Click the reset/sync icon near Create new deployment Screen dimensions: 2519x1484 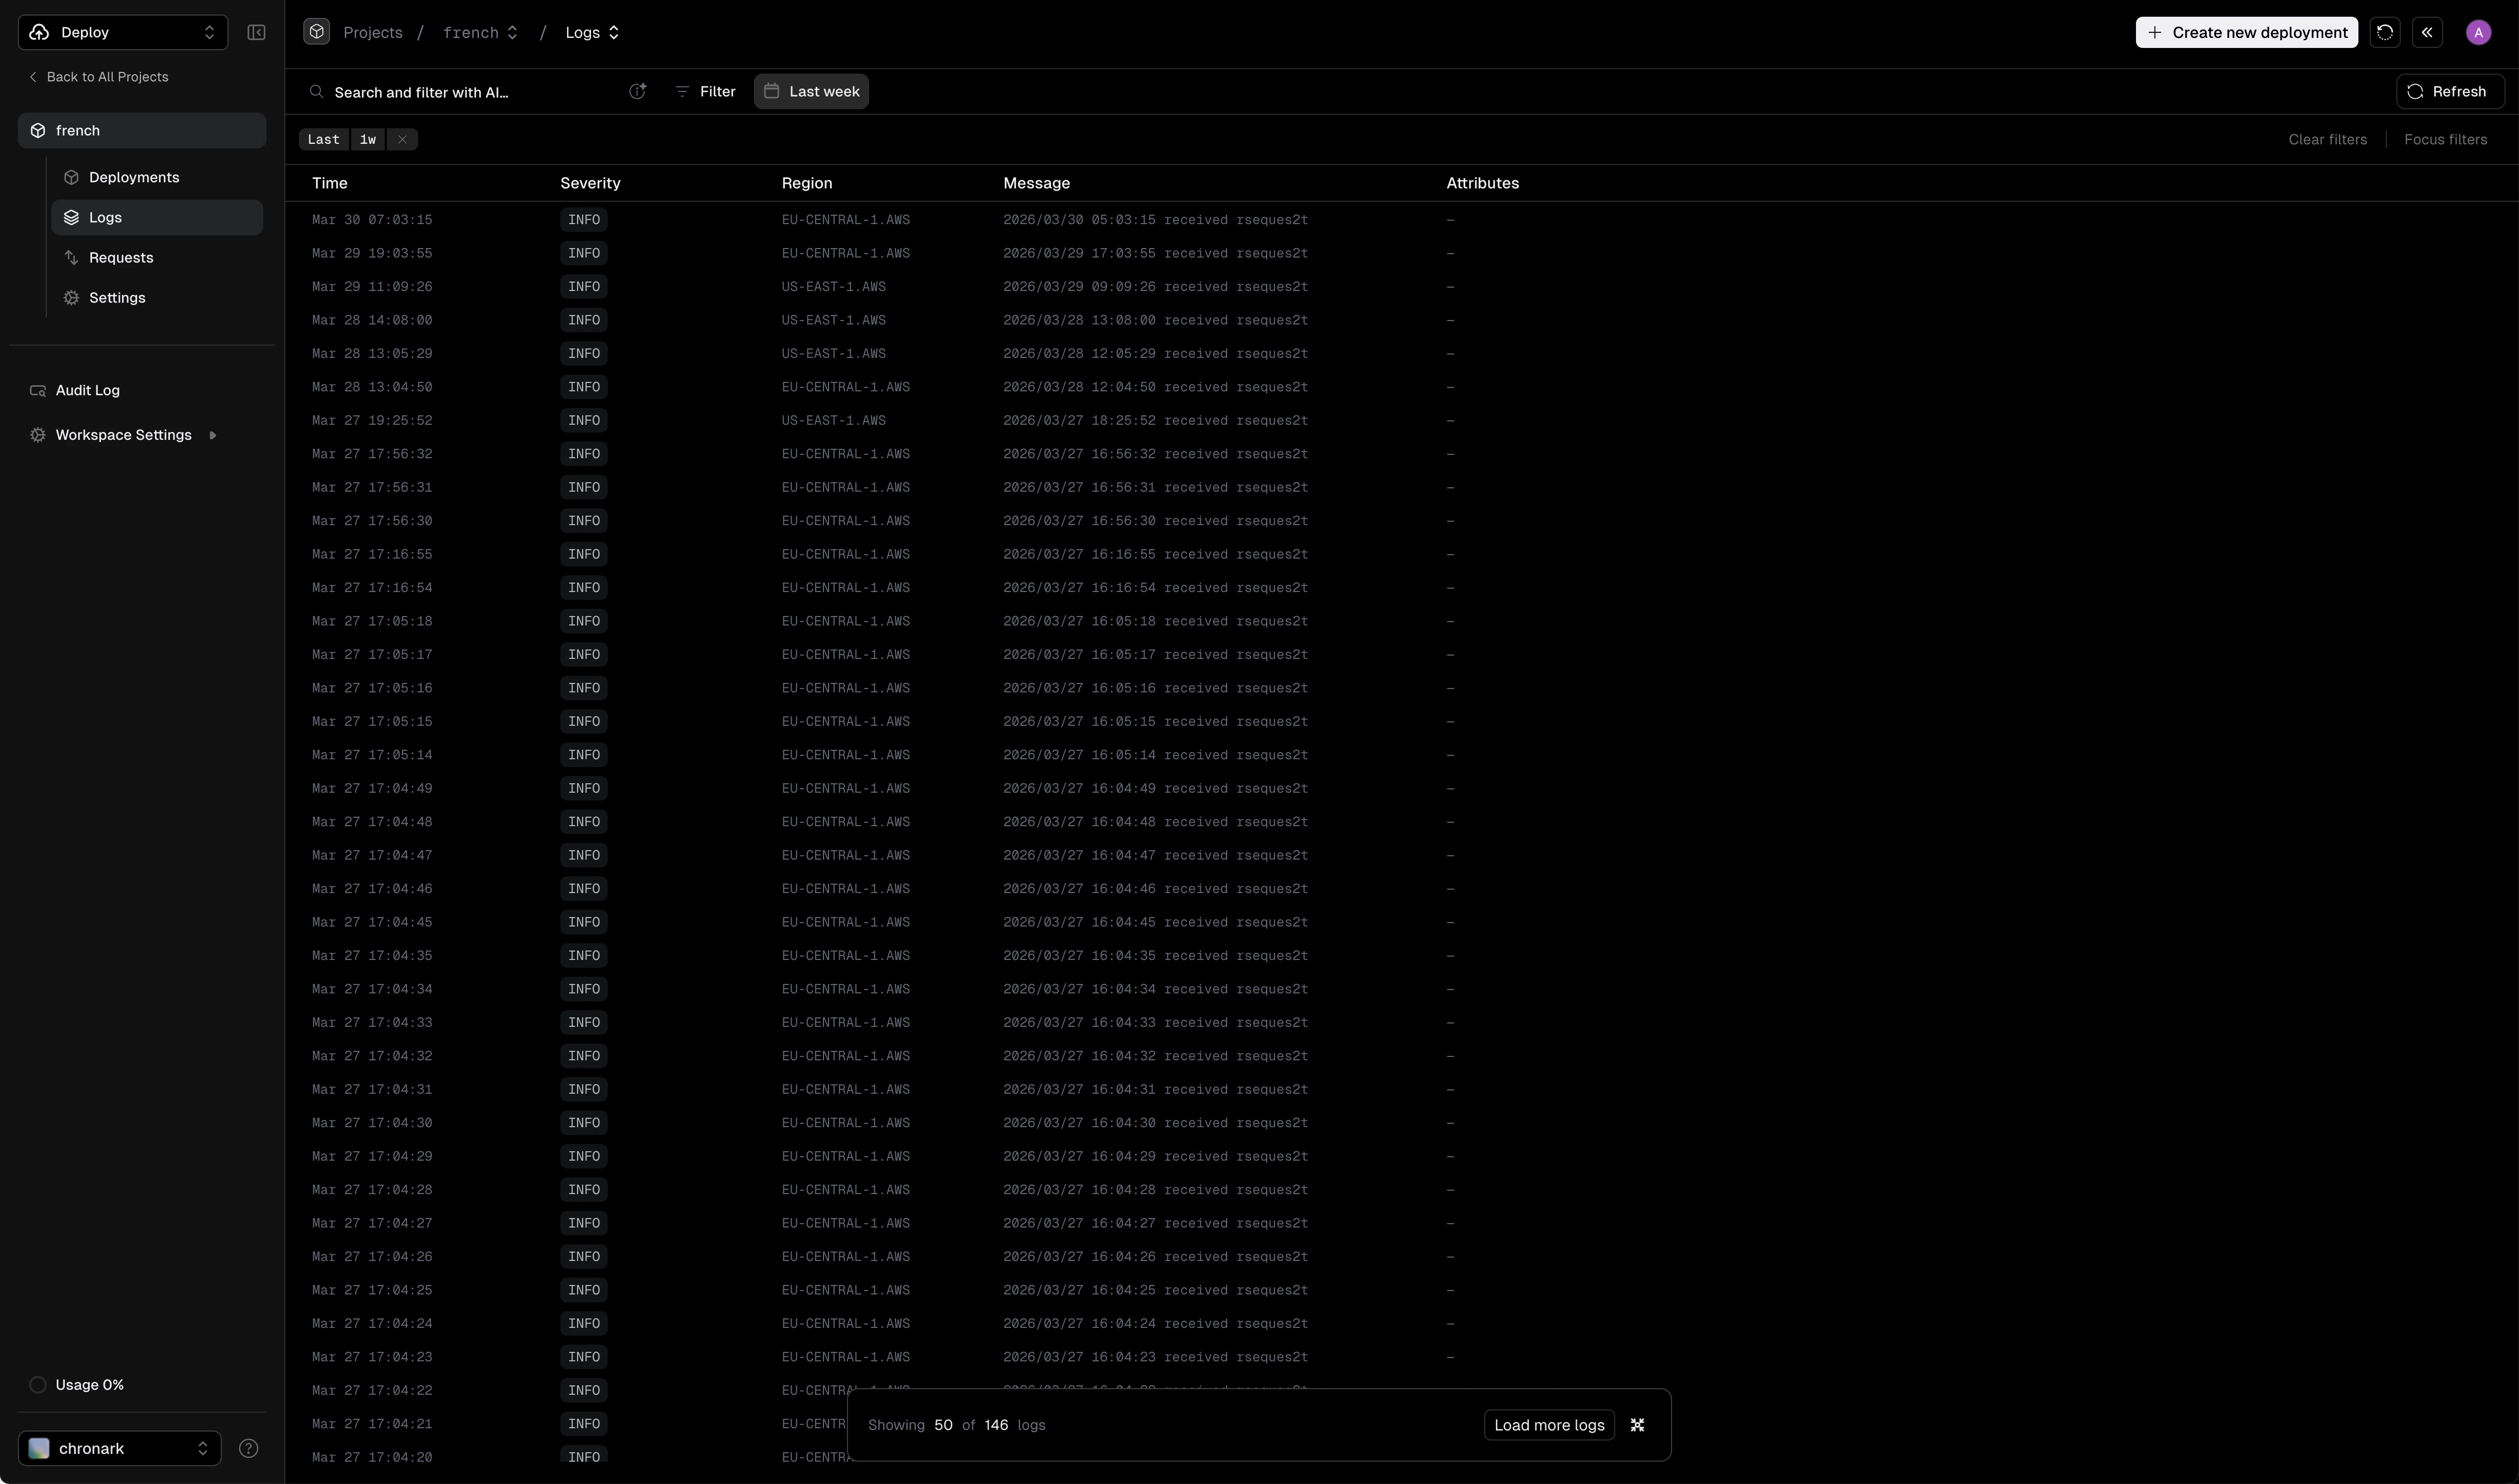(x=2384, y=32)
